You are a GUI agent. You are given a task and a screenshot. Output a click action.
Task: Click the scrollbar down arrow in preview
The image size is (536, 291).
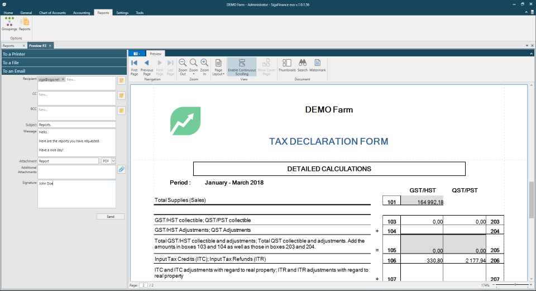coord(531,279)
